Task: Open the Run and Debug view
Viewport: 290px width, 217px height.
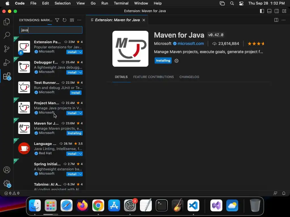Action: click(x=7, y=62)
